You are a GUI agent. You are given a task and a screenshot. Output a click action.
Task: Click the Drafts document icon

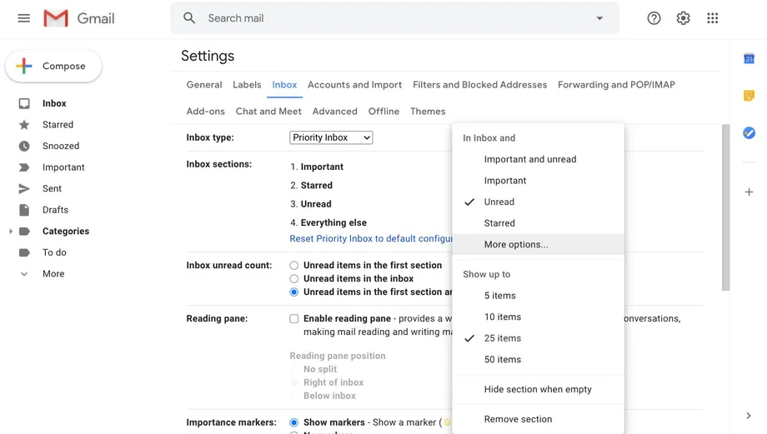[x=24, y=210]
